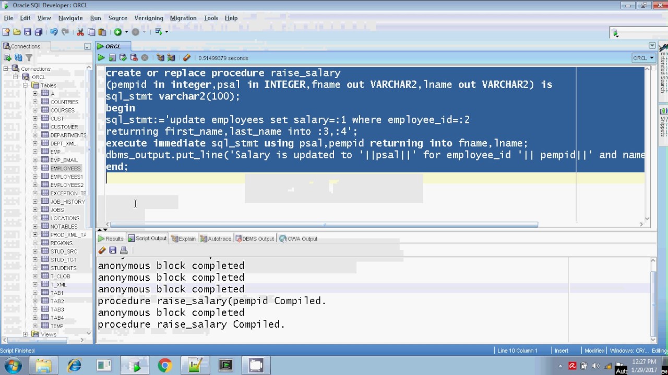
Task: Switch to the DBMS Output tab
Action: pyautogui.click(x=255, y=239)
